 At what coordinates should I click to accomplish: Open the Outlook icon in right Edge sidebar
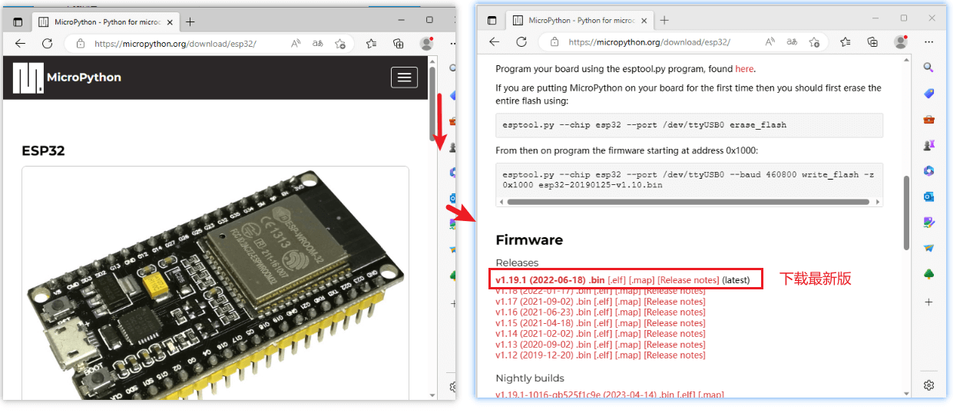click(x=929, y=196)
